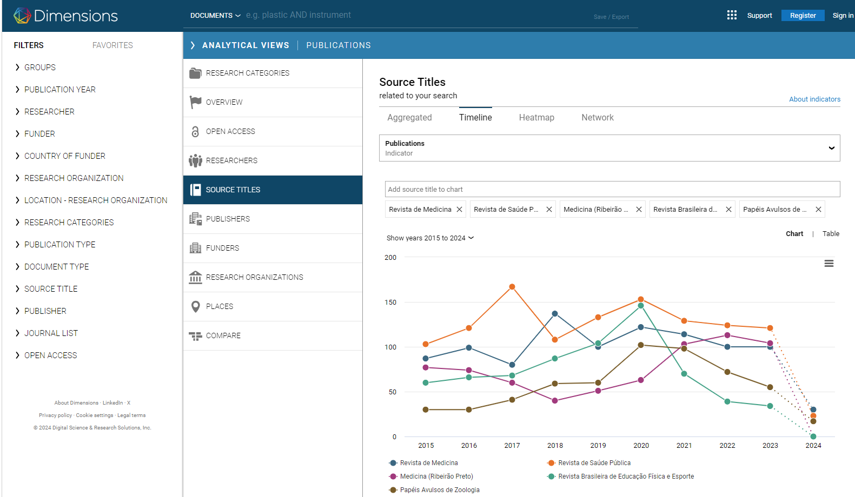
Task: Remove Revista de Saúde P... chip
Action: tap(549, 210)
